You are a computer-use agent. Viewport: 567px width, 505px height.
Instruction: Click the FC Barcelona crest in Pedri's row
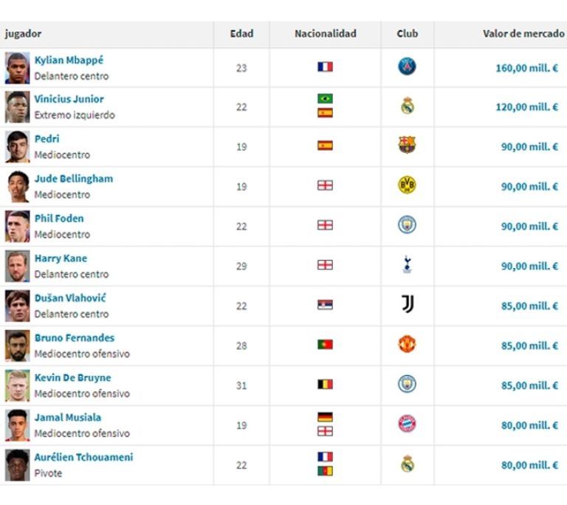click(407, 145)
